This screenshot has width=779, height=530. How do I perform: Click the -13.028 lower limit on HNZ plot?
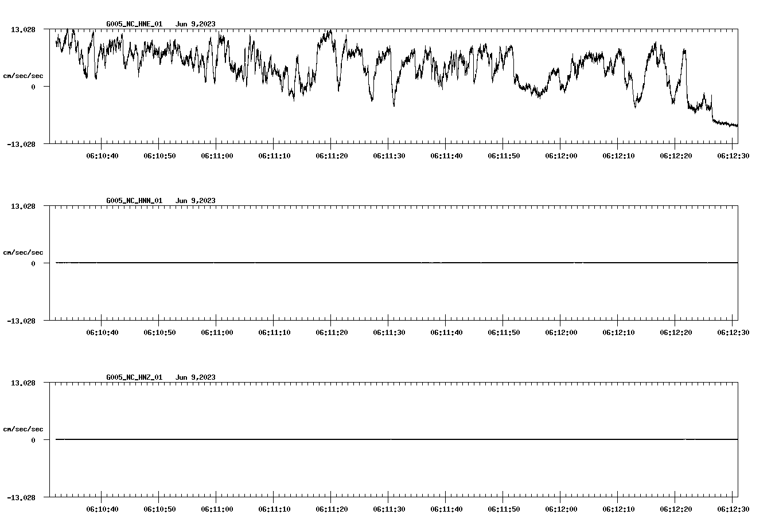(21, 498)
